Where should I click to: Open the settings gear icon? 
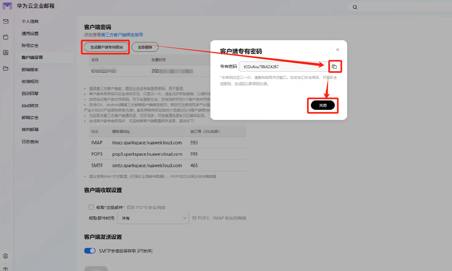pyautogui.click(x=5, y=256)
